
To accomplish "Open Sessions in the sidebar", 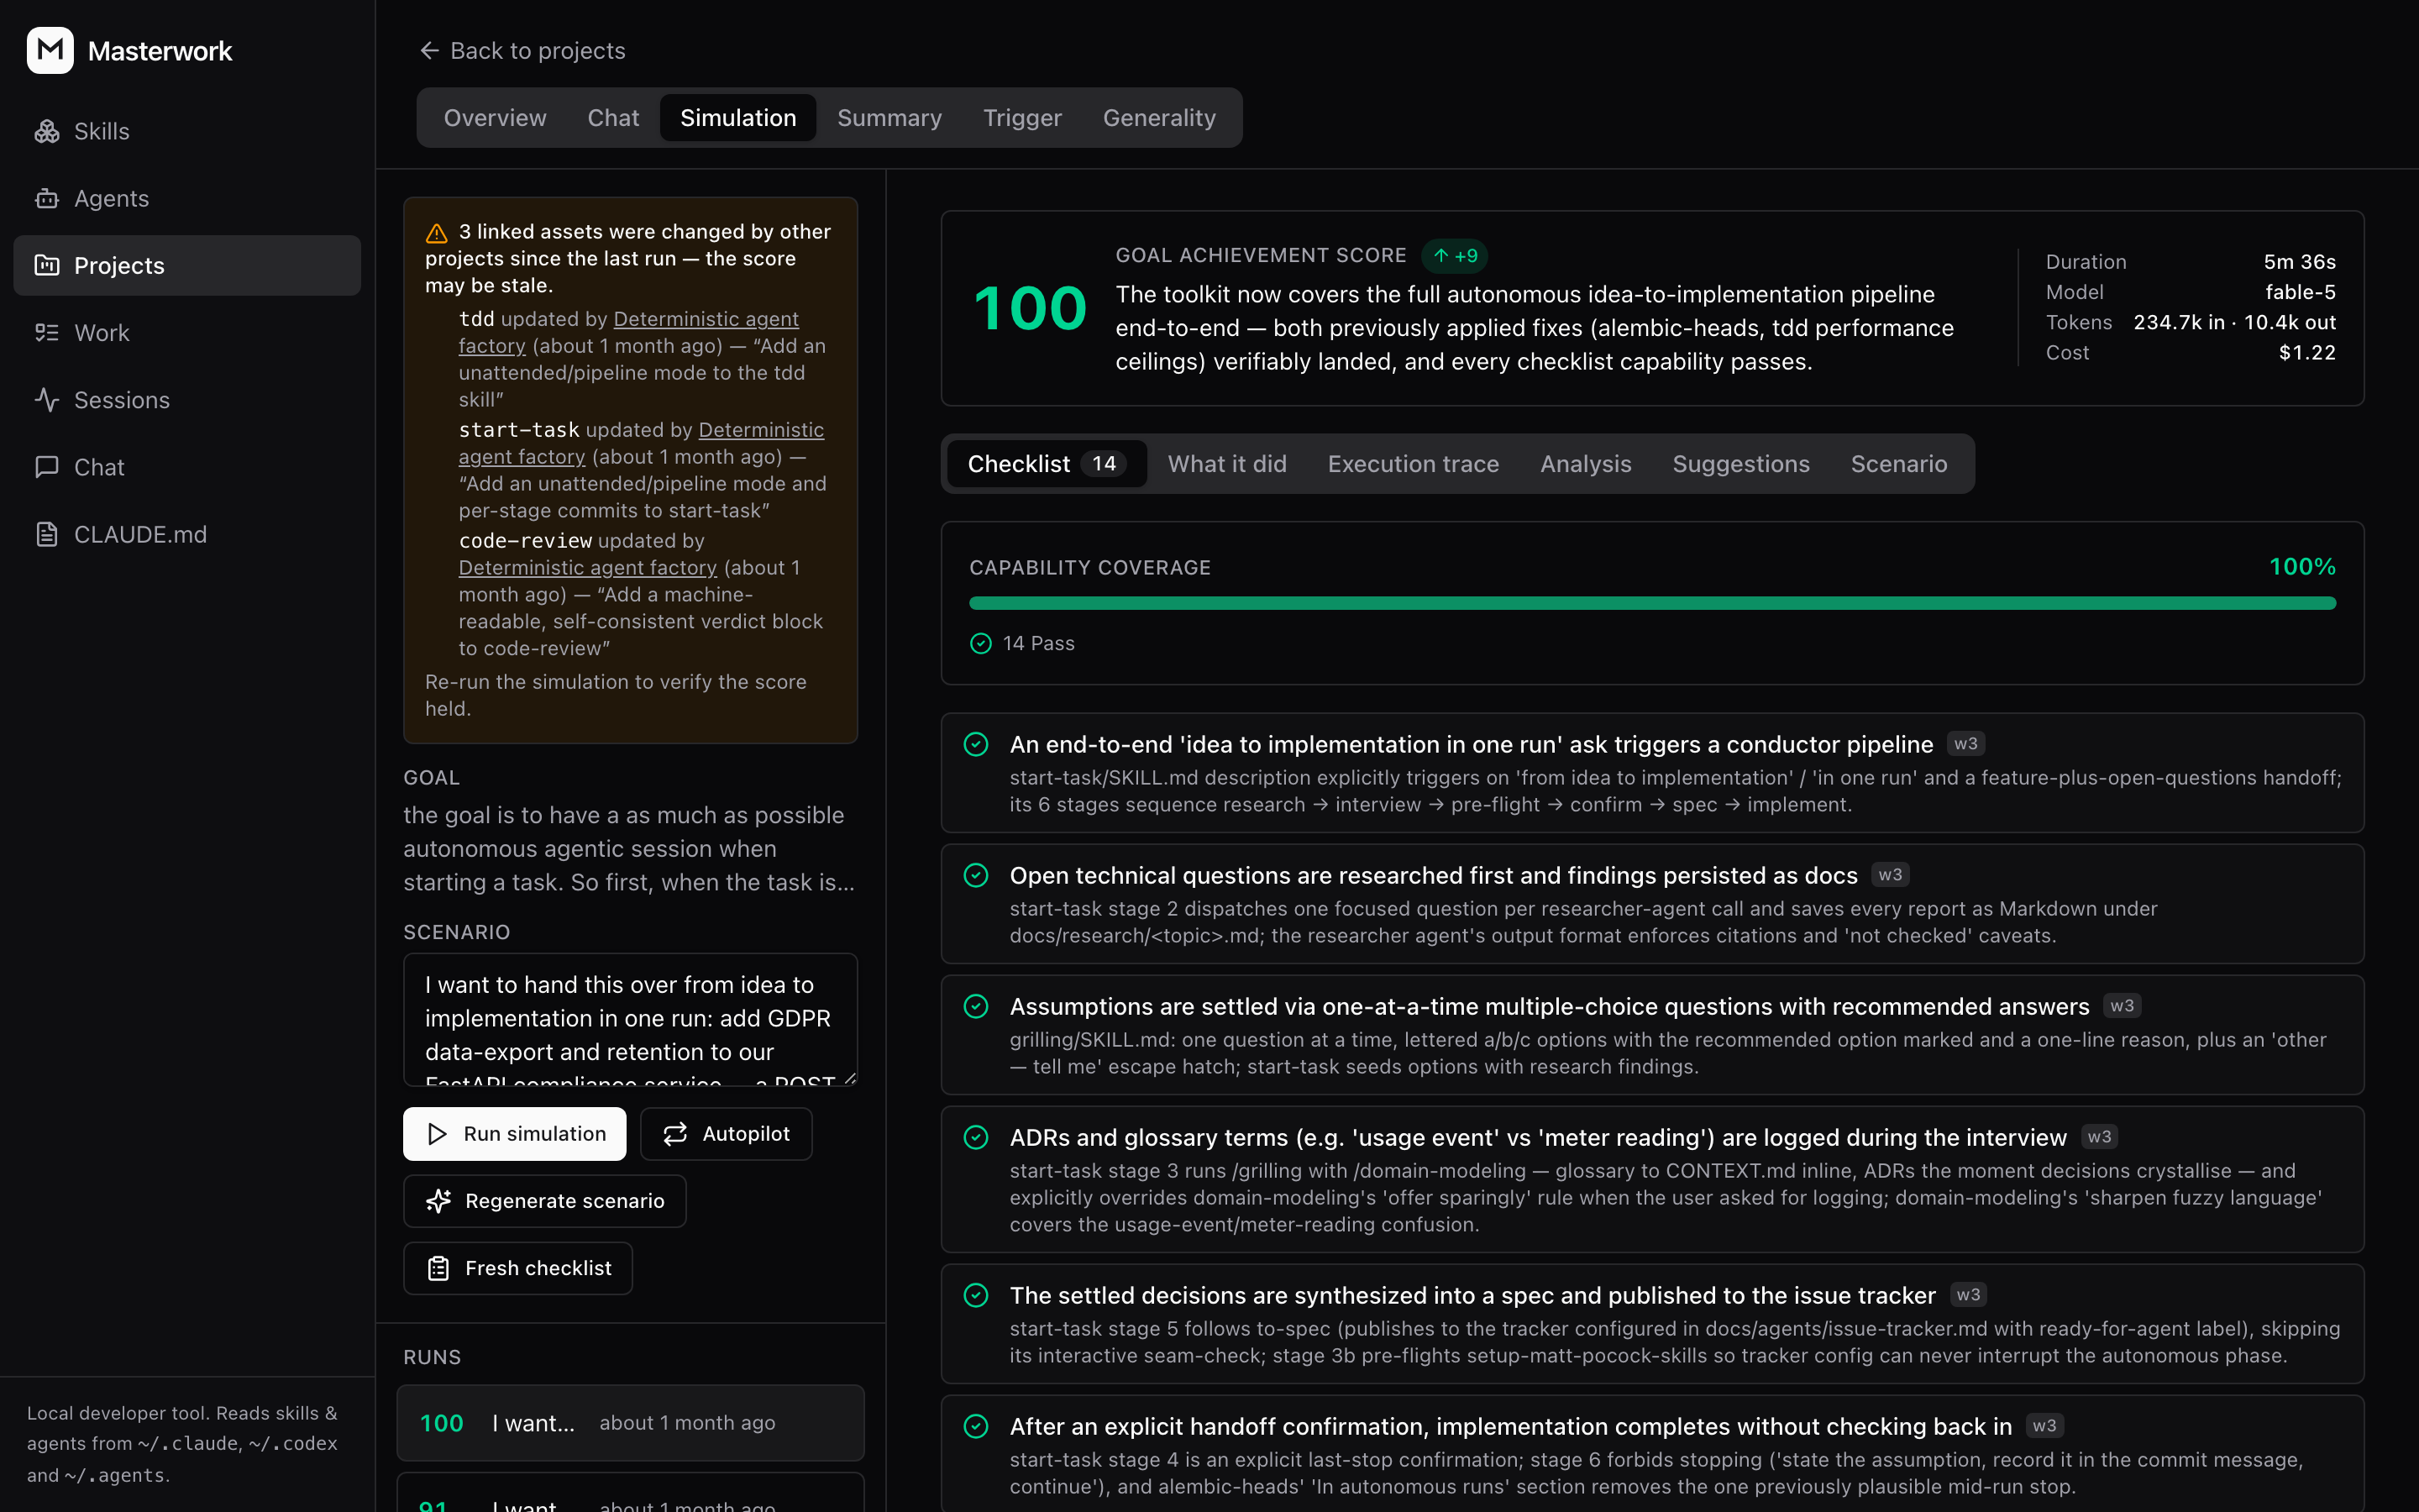I will pos(187,400).
